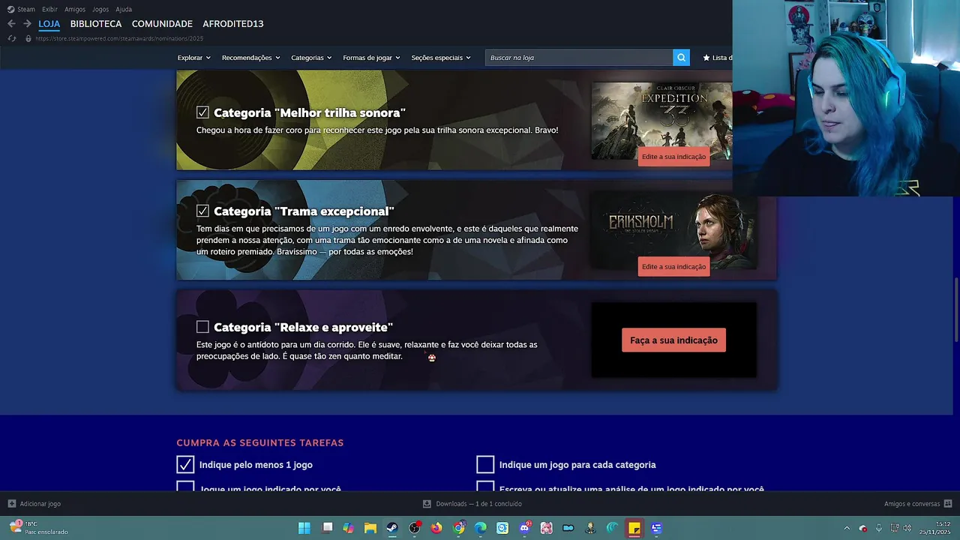Show hidden system tray icons chevron
The image size is (960, 540).
click(847, 528)
